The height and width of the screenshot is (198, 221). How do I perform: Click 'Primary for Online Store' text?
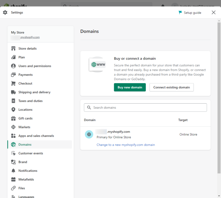pyautogui.click(x=114, y=137)
